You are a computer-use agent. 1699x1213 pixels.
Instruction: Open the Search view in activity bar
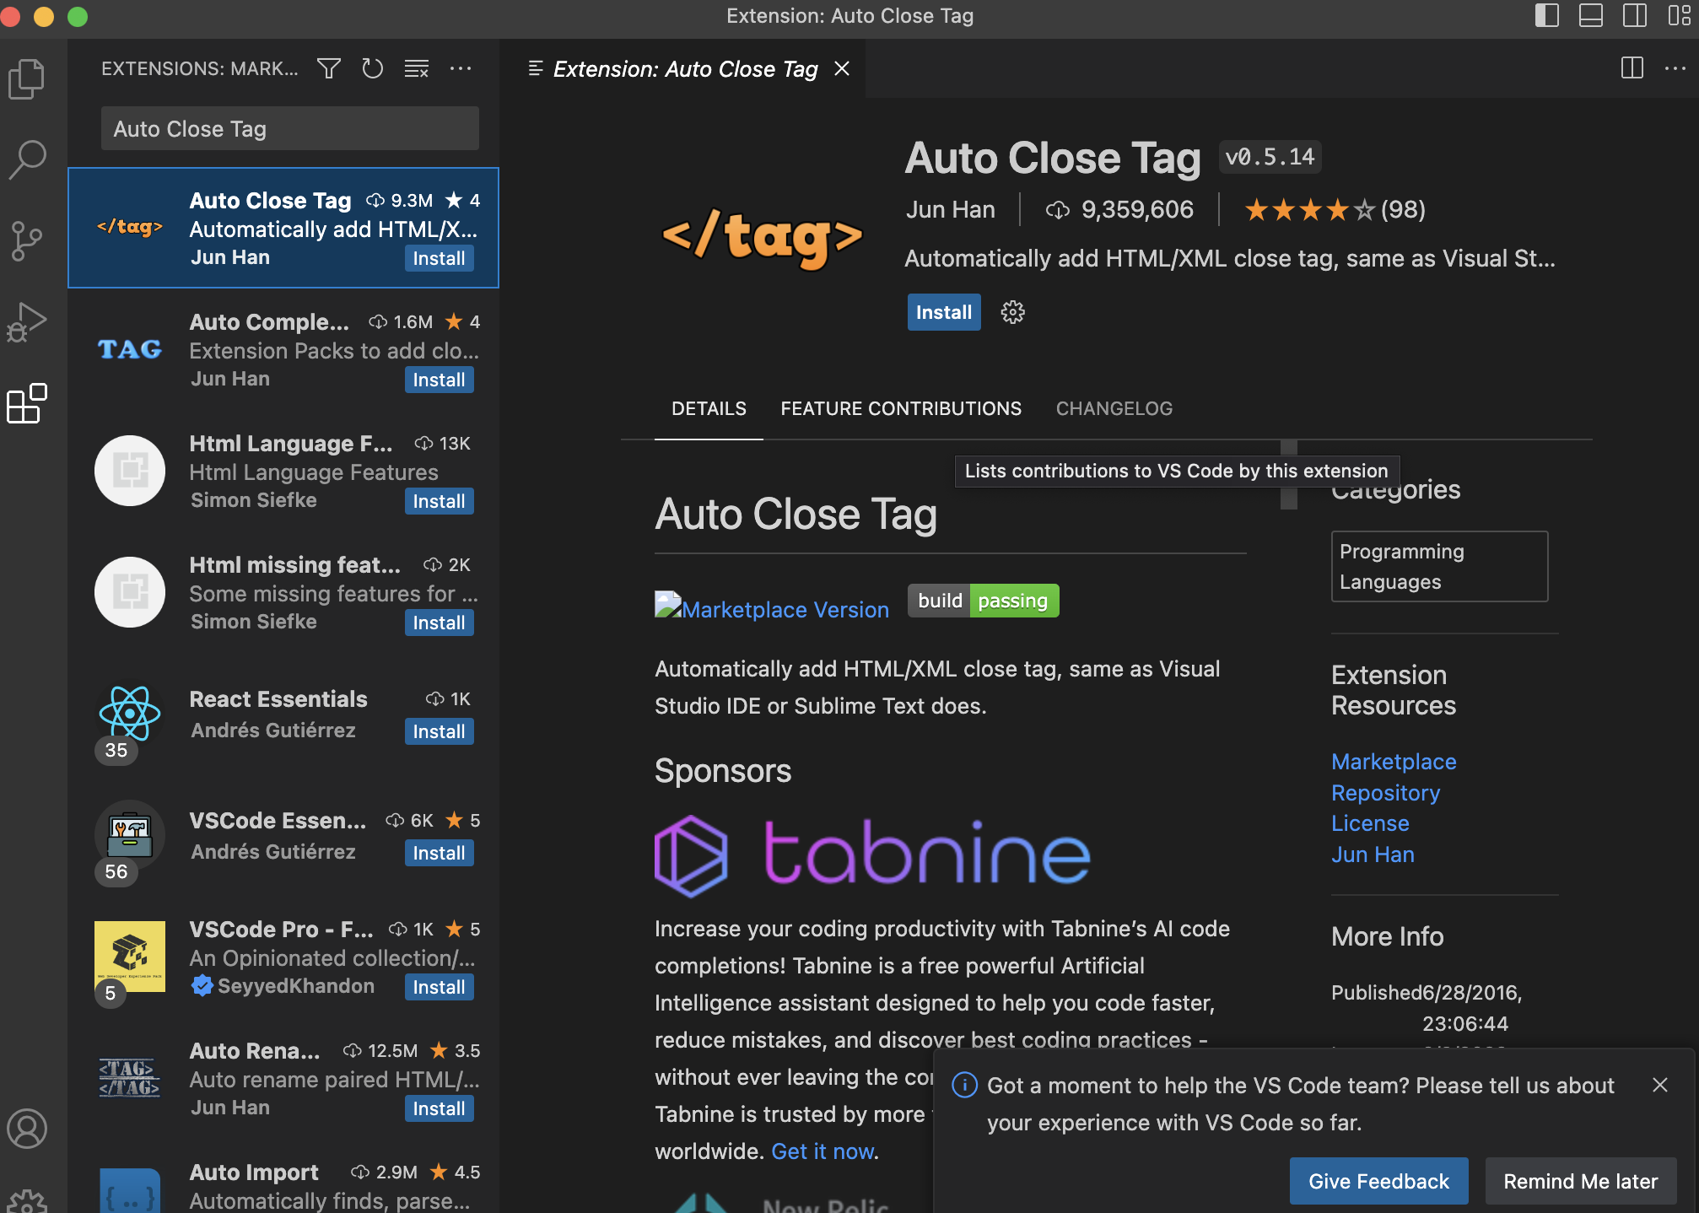coord(27,159)
